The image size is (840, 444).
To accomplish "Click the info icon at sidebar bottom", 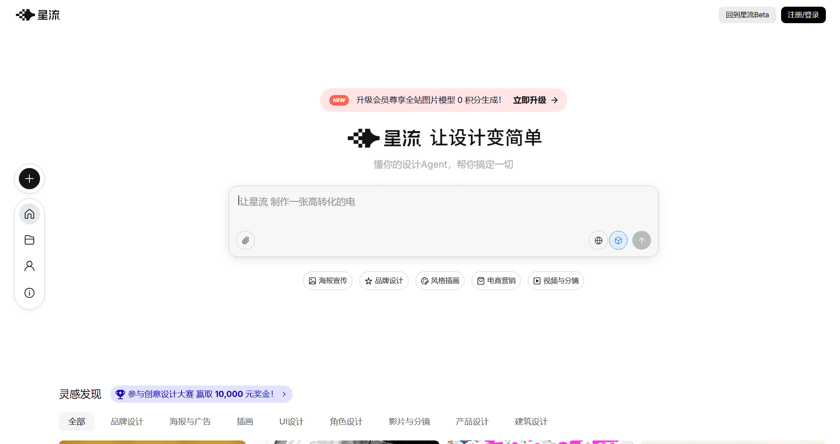I will [x=29, y=292].
